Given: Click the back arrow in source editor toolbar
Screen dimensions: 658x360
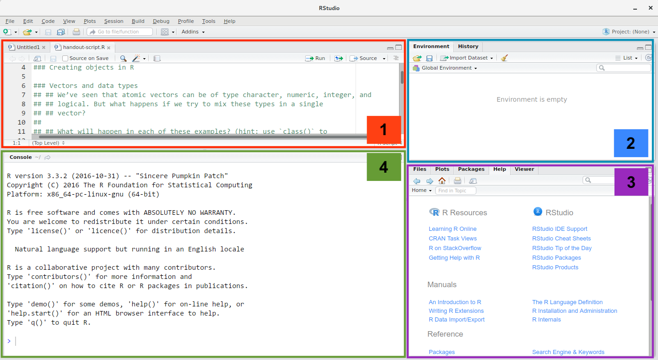Looking at the screenshot, I should pyautogui.click(x=12, y=58).
